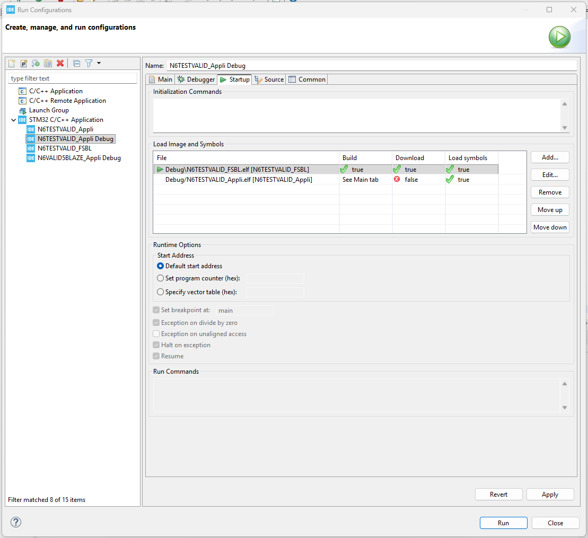This screenshot has height=538, width=588.
Task: Click the Filter launch configurations funnel icon
Action: click(89, 64)
